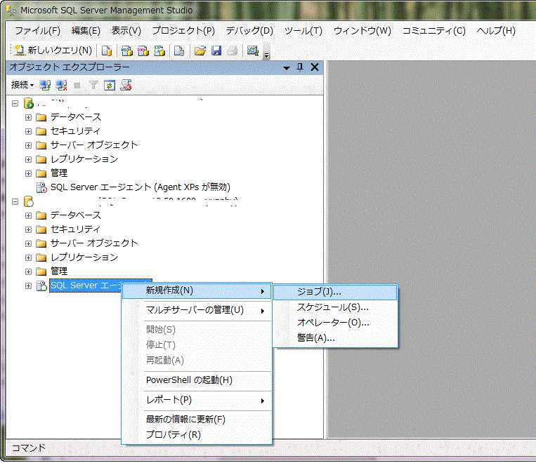Click 最新の情報に更新(F) menu entry
This screenshot has width=536, height=463.
(x=197, y=420)
